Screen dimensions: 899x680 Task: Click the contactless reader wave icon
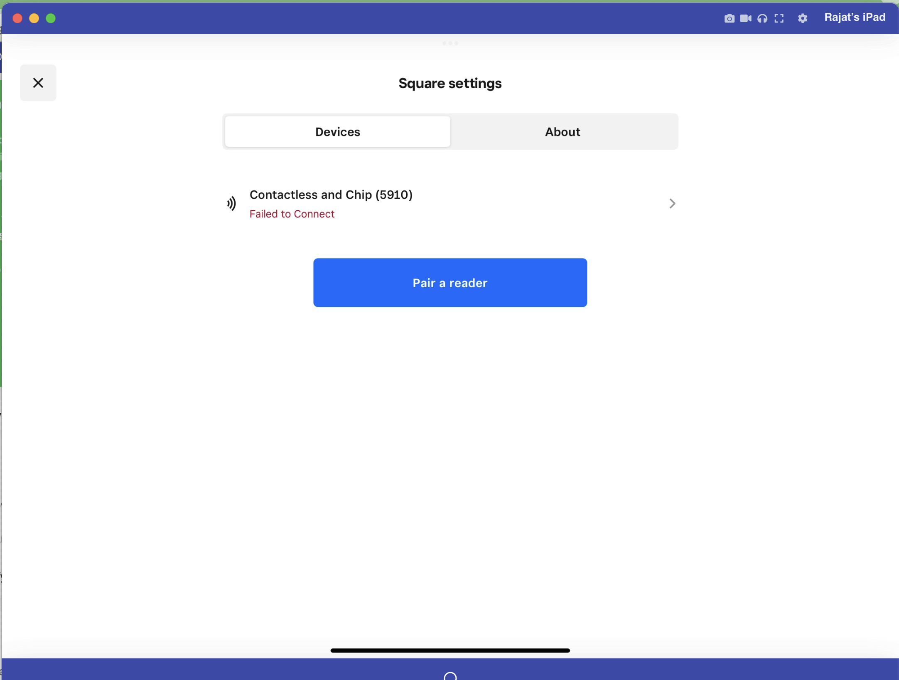coord(231,203)
